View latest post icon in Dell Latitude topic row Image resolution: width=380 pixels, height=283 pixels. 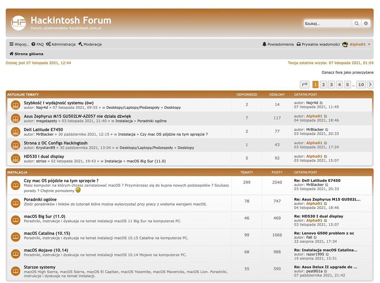[x=327, y=130]
